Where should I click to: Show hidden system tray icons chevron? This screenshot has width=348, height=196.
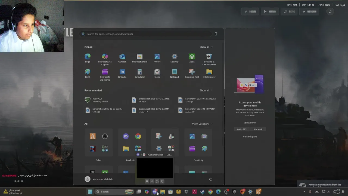tap(304, 192)
